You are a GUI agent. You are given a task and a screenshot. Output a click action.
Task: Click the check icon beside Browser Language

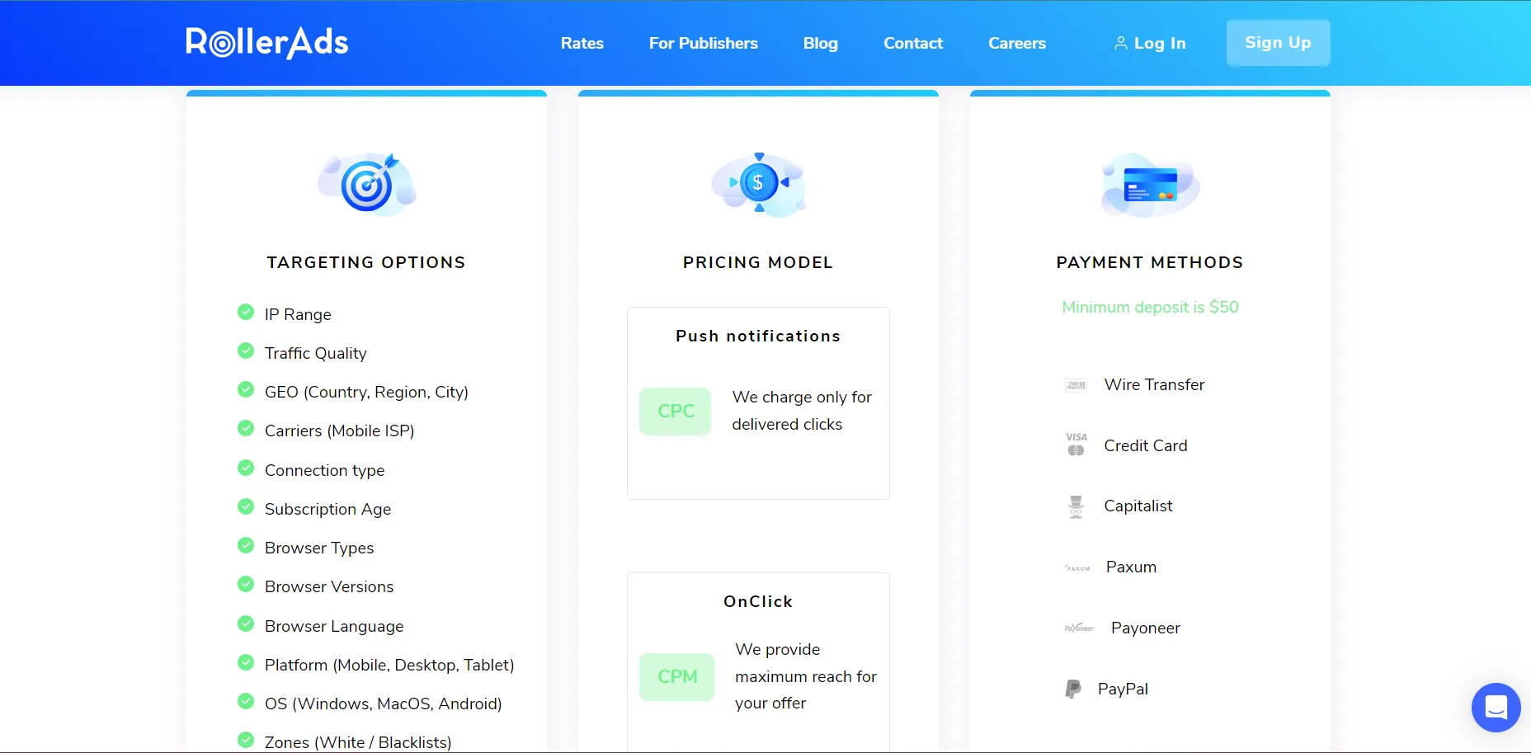click(x=246, y=624)
